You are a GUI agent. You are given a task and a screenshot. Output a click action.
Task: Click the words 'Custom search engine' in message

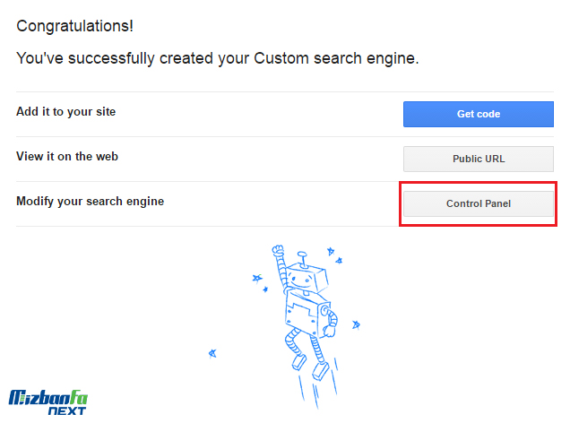pyautogui.click(x=334, y=59)
